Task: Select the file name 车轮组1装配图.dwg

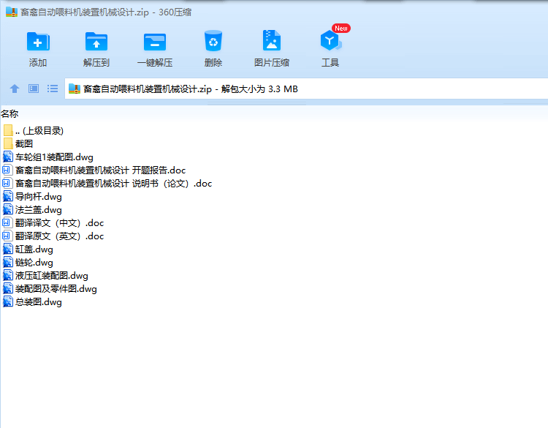Action: (x=54, y=157)
